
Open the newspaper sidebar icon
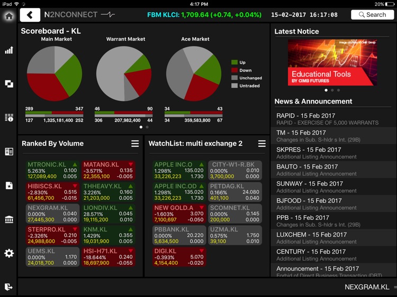click(x=9, y=152)
